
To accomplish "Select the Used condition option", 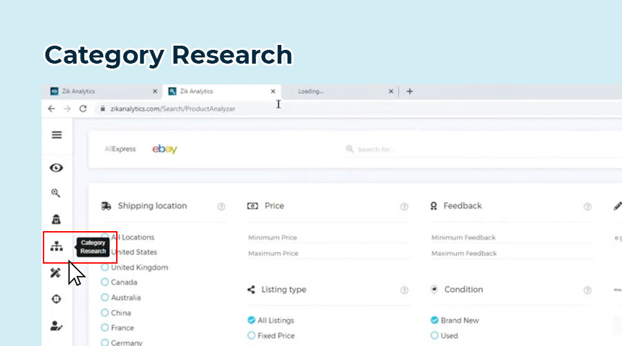I will pos(435,336).
